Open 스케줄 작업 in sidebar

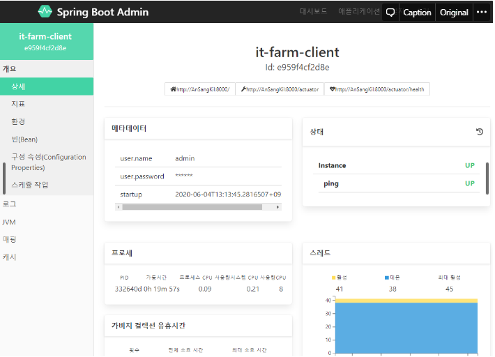(30, 185)
